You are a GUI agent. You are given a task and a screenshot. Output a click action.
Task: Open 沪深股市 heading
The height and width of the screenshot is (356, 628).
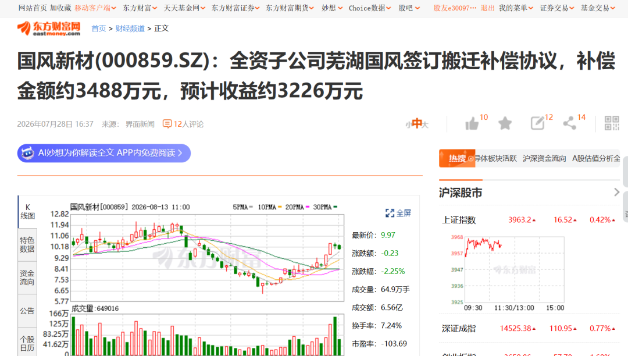click(460, 193)
